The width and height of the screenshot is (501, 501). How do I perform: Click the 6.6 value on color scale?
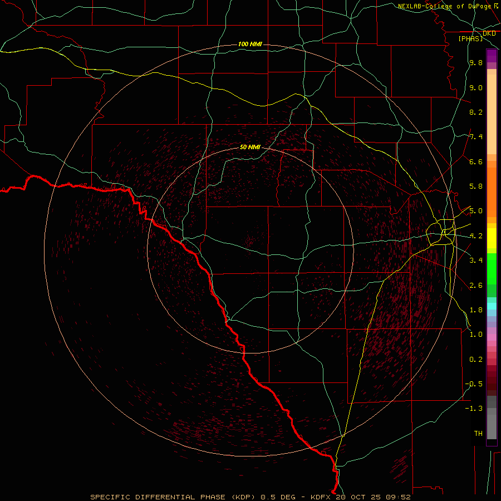pos(476,161)
